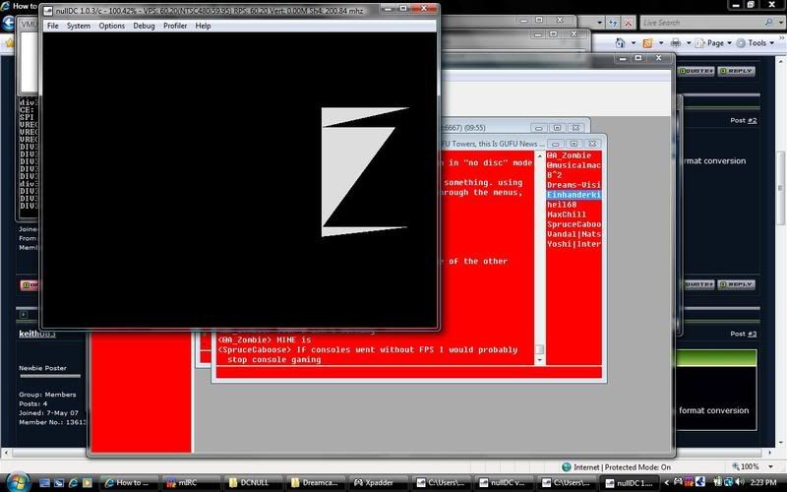Image resolution: width=787 pixels, height=492 pixels.
Task: Select MaxChill in mIRC nick list
Action: [567, 215]
